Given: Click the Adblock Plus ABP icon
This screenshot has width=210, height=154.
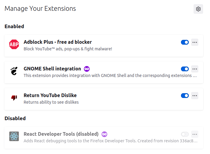Looking at the screenshot, I should click(14, 45).
